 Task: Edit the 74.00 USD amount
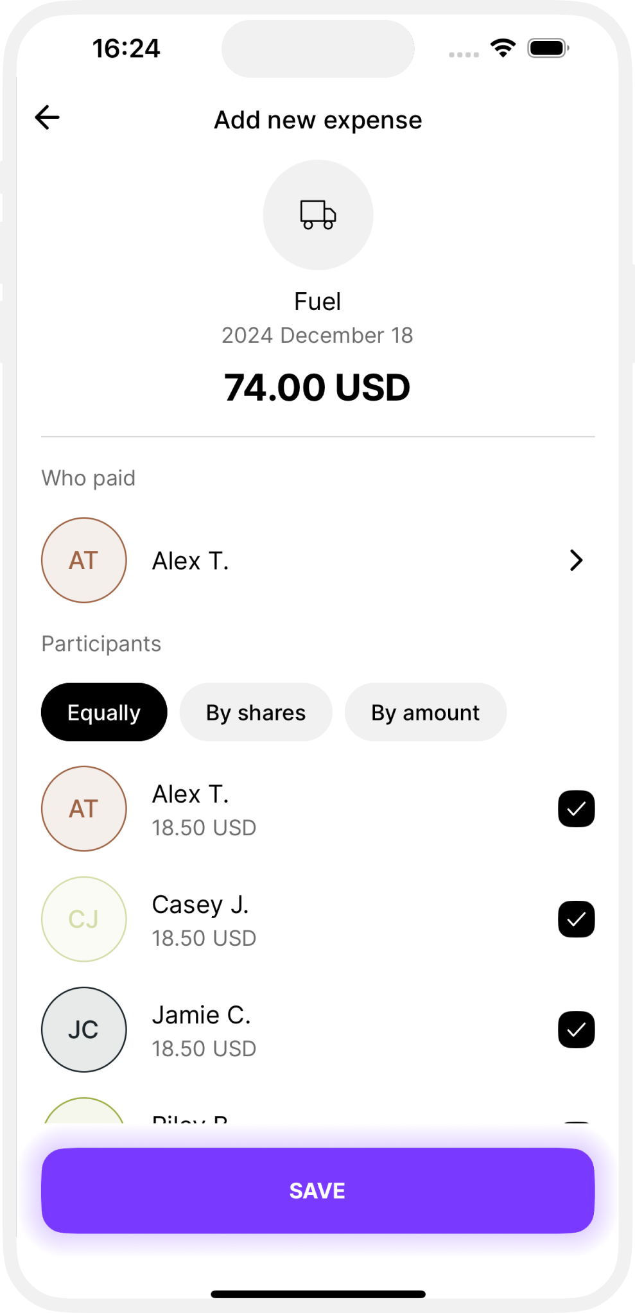pos(317,388)
